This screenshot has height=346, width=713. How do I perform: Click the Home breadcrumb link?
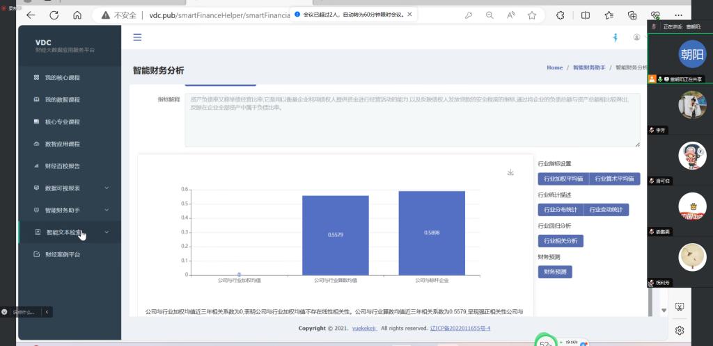(554, 68)
